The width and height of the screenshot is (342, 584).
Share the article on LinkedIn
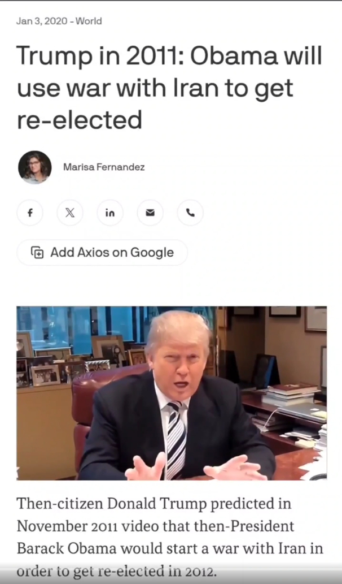[110, 213]
